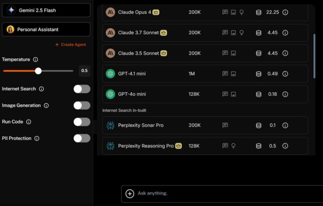Click the 0.5 temperature value box

pos(84,71)
